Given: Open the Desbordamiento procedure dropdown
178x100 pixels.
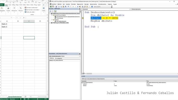Looking at the screenshot, I should coord(155,9).
